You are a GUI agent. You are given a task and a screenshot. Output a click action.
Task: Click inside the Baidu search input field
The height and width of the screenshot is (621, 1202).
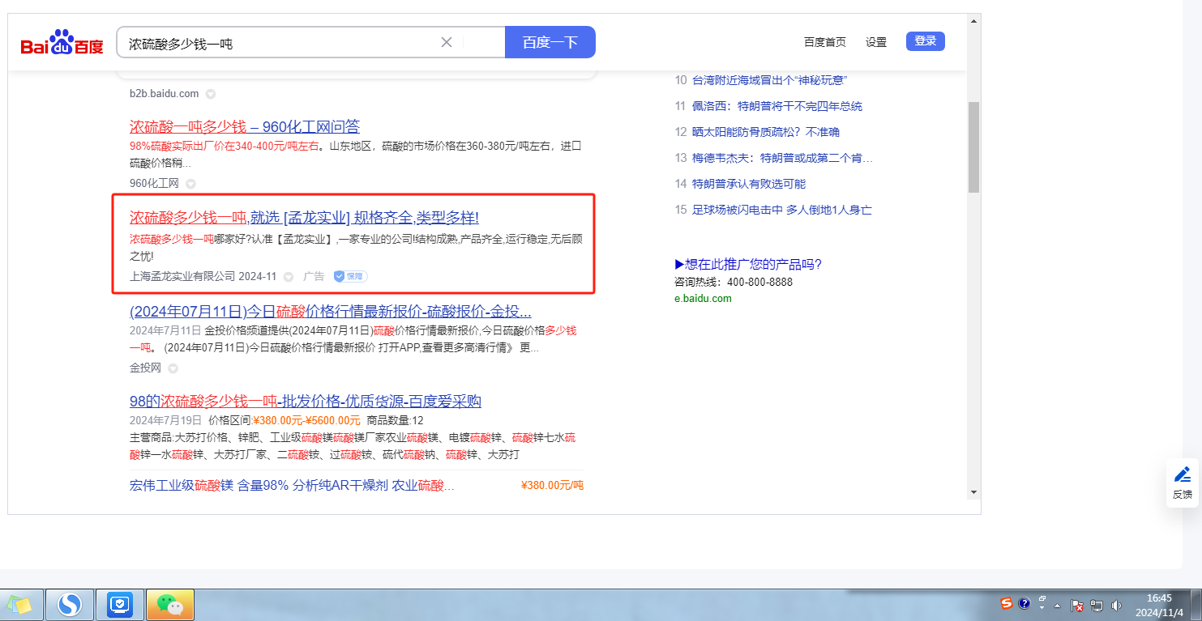click(x=276, y=43)
